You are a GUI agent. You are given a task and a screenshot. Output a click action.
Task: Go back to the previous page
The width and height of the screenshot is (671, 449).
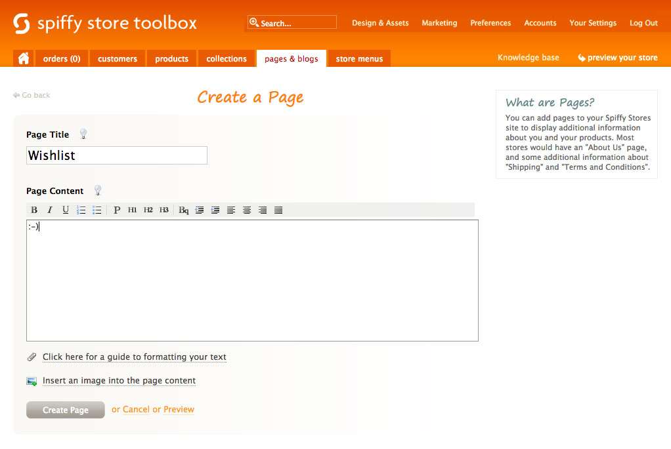[32, 95]
